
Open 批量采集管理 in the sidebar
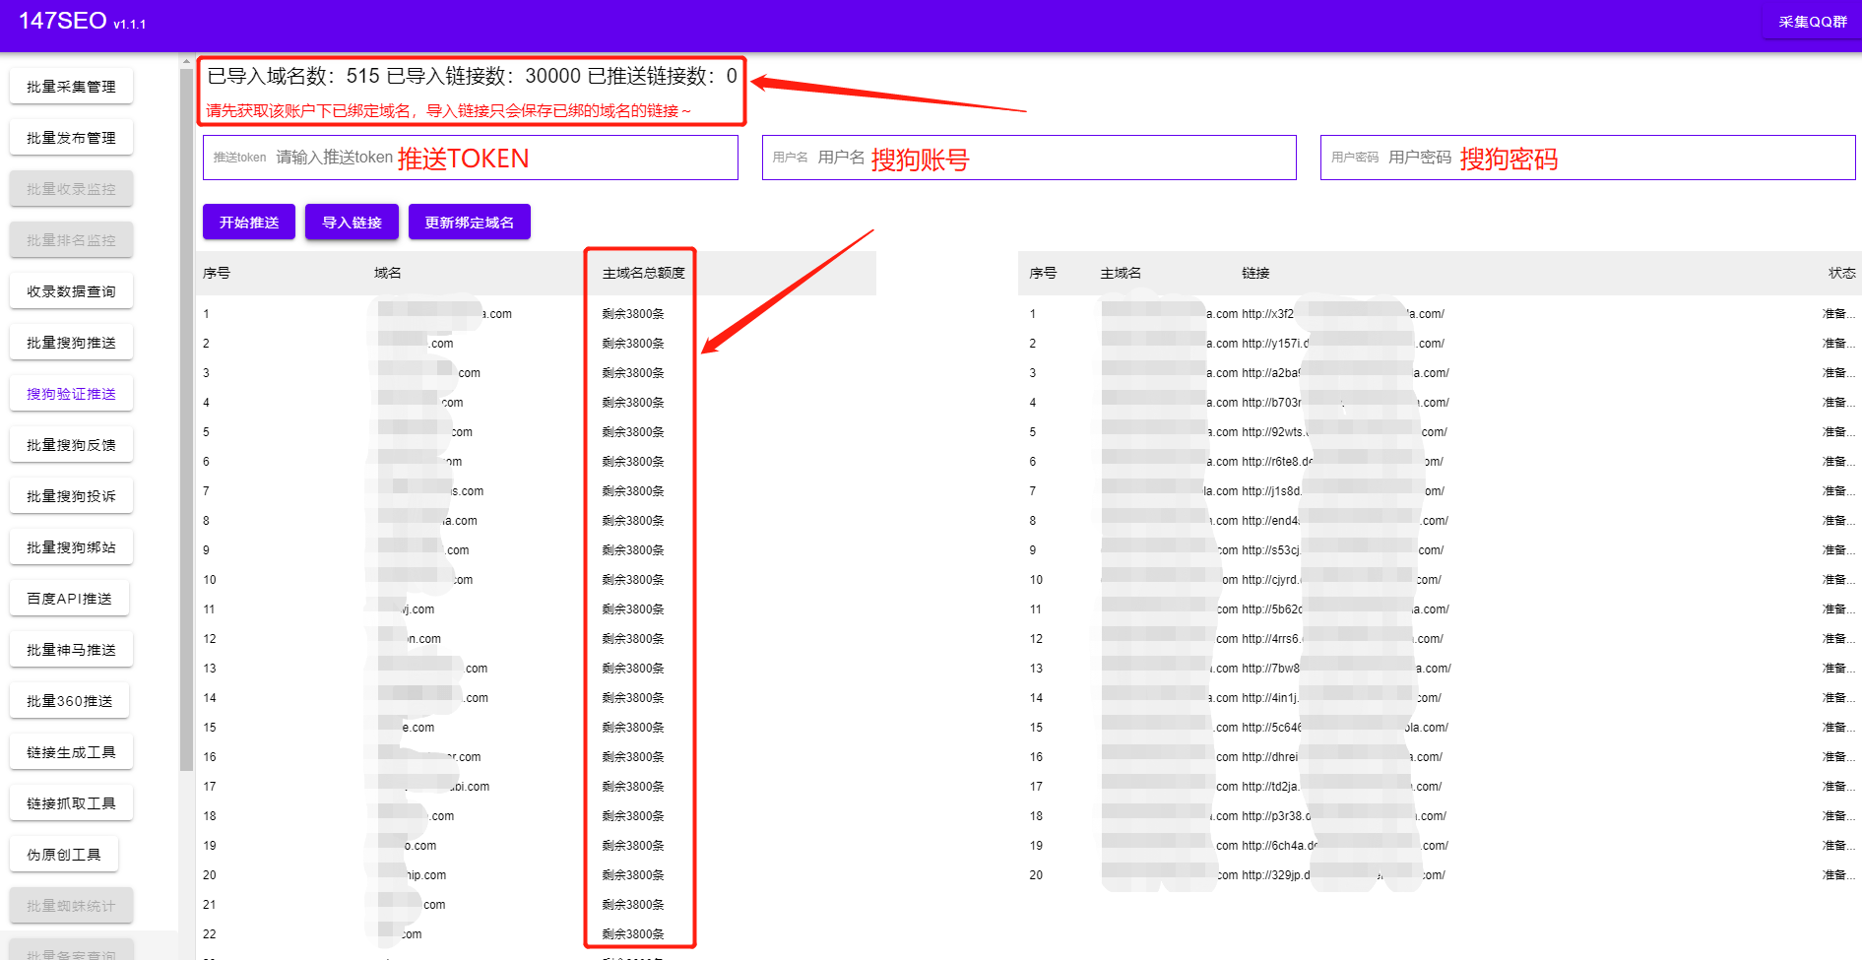point(71,87)
